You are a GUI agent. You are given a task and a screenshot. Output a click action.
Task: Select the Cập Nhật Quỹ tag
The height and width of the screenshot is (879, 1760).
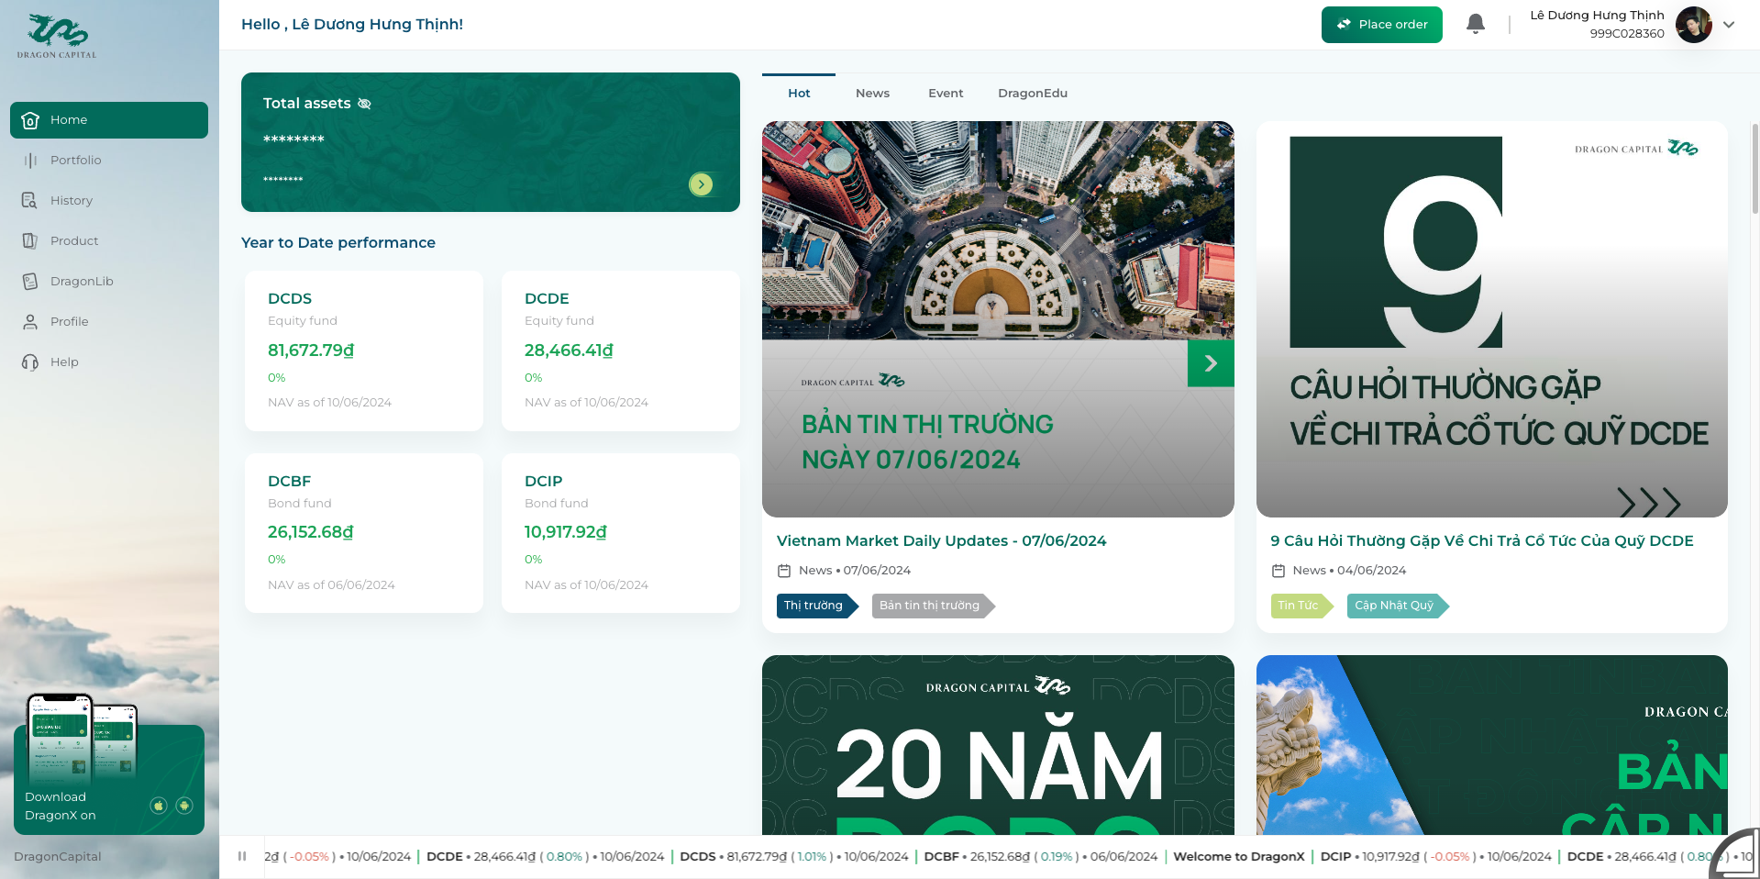point(1398,606)
